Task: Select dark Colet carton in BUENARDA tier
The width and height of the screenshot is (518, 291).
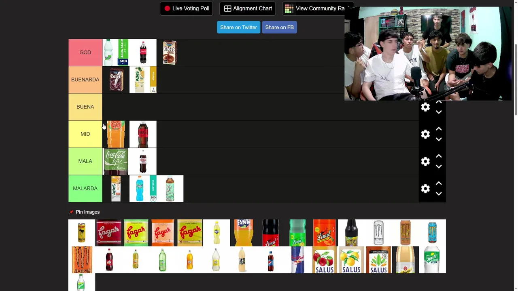Action: 116,80
